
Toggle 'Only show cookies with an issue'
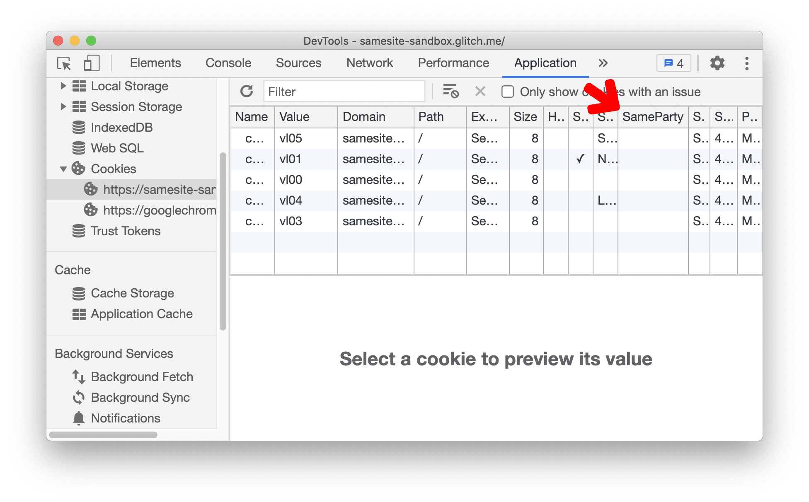click(508, 92)
